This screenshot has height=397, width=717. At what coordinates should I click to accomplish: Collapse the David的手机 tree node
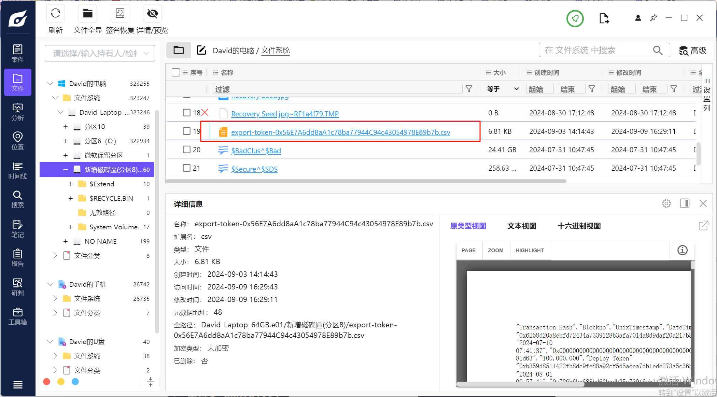pos(50,284)
